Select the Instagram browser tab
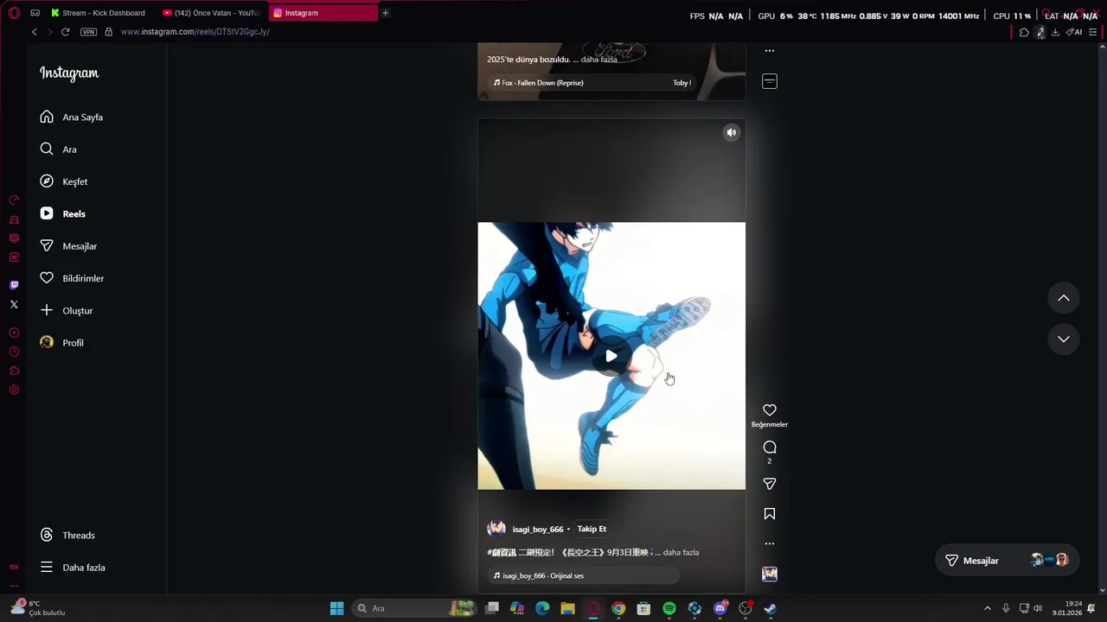The image size is (1107, 622). point(323,13)
